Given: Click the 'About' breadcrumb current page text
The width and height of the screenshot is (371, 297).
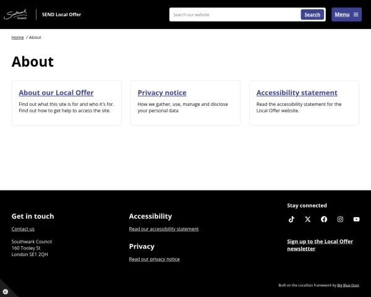Looking at the screenshot, I should (35, 37).
